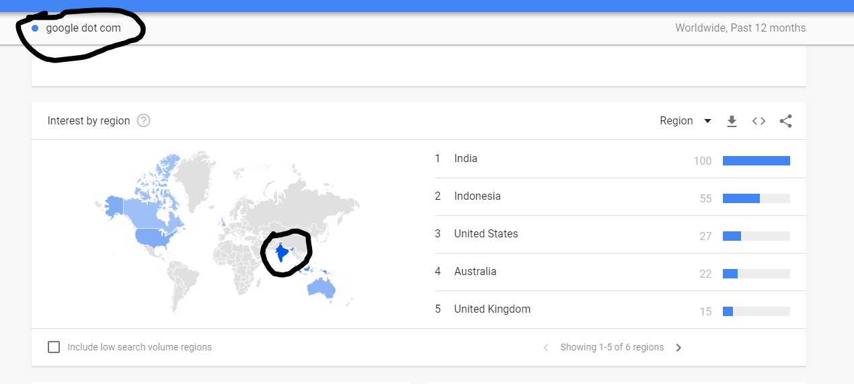Click Australia on the world map
The width and height of the screenshot is (854, 384).
pos(321,289)
